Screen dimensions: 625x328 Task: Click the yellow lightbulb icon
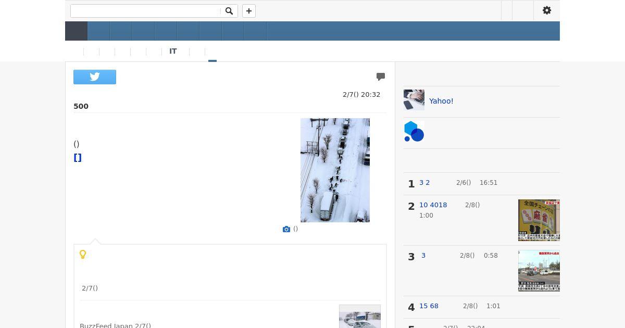click(x=83, y=254)
